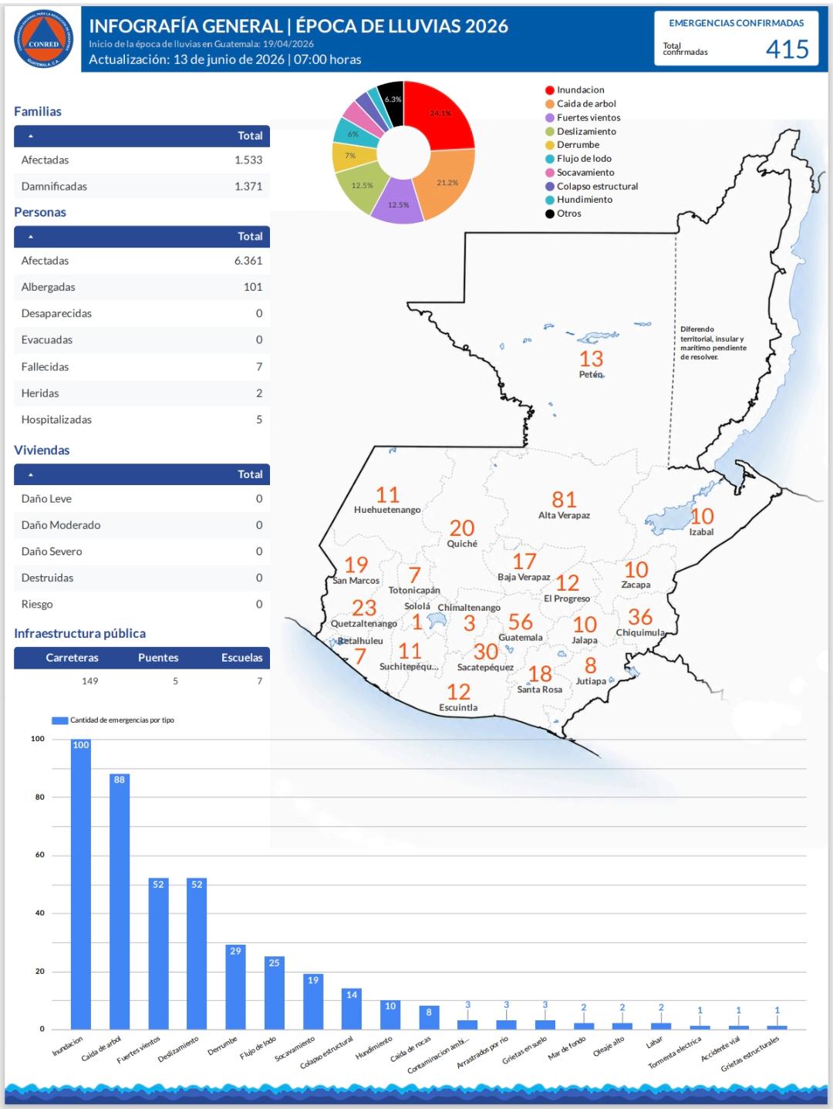The width and height of the screenshot is (833, 1109).
Task: Click the Derrumbe bar labeled 29
Action: click(235, 987)
